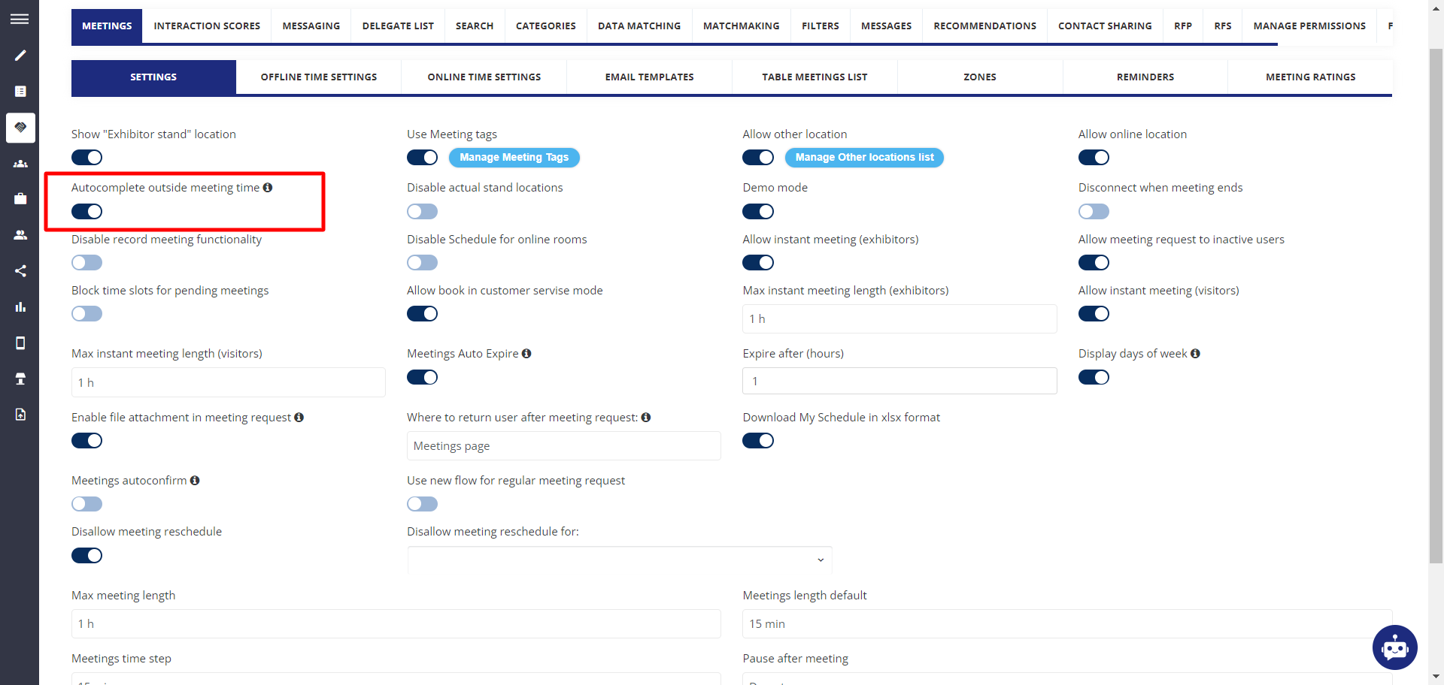Click the Expire after (hours) input field
Screen dimensions: 1444x685
pyautogui.click(x=899, y=382)
